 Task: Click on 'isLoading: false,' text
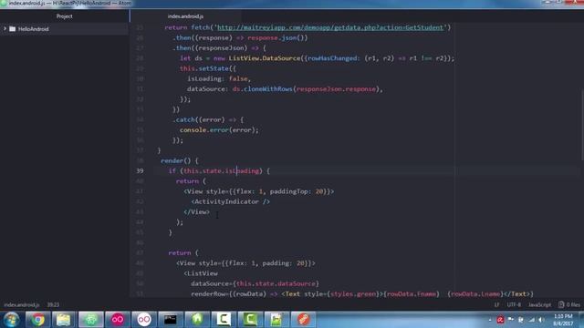(x=219, y=79)
